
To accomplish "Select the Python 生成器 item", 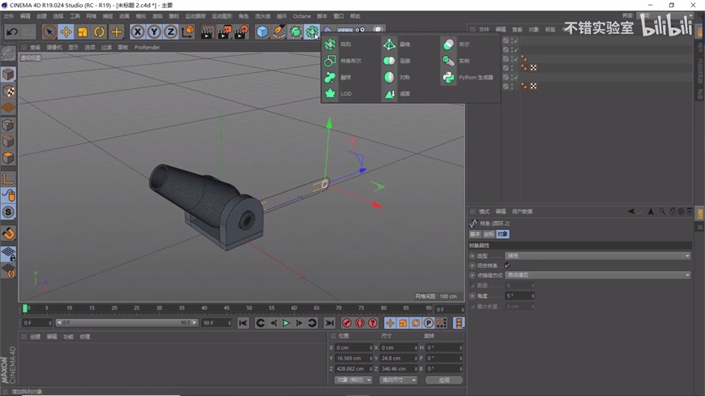I will (x=448, y=78).
